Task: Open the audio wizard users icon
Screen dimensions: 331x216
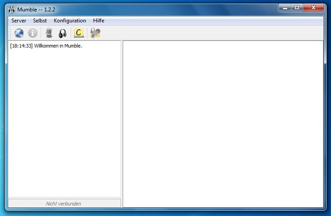Action: click(x=95, y=33)
